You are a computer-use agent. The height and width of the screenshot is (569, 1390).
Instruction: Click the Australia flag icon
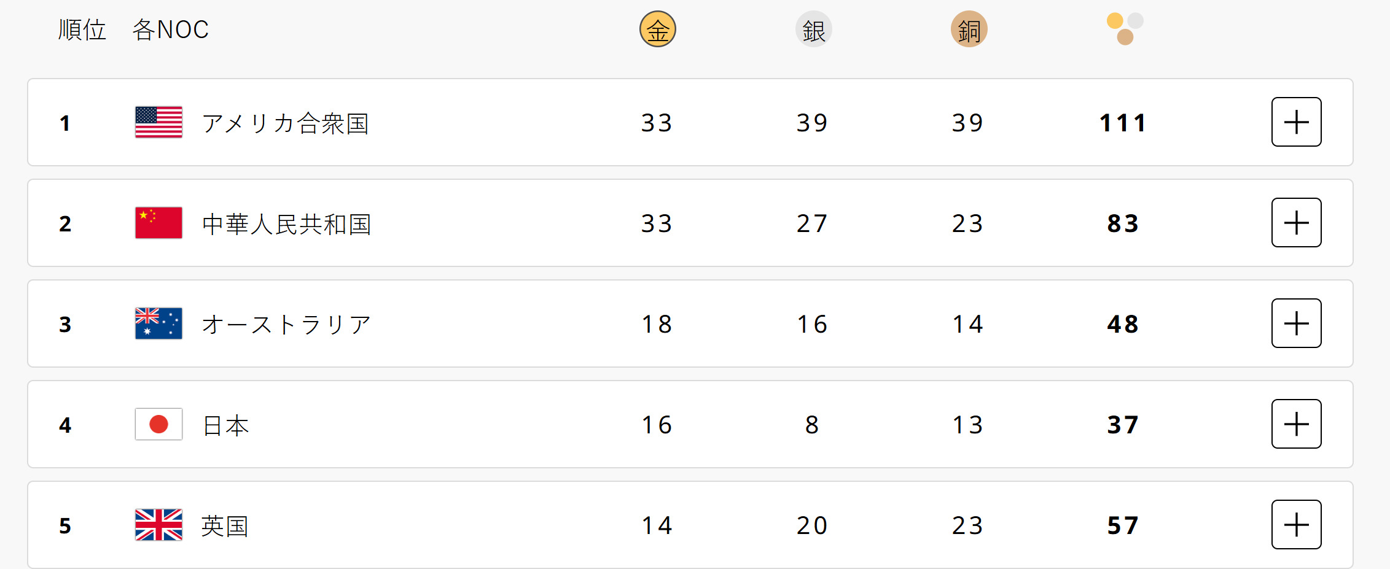click(158, 323)
